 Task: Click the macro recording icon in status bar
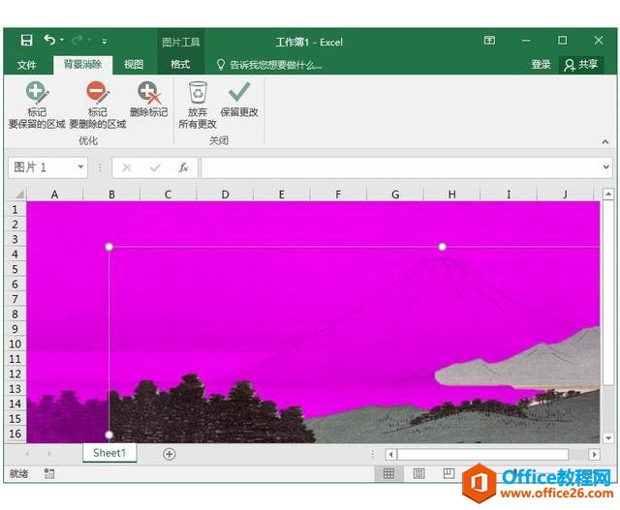click(x=49, y=473)
